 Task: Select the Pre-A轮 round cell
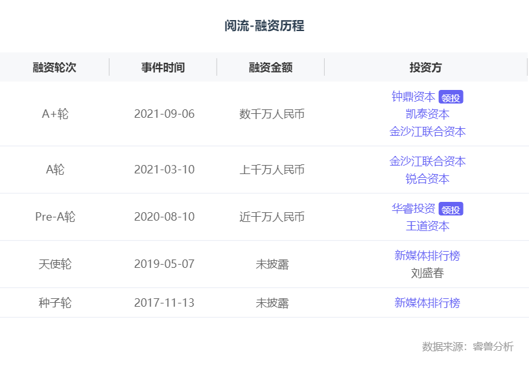(x=55, y=217)
